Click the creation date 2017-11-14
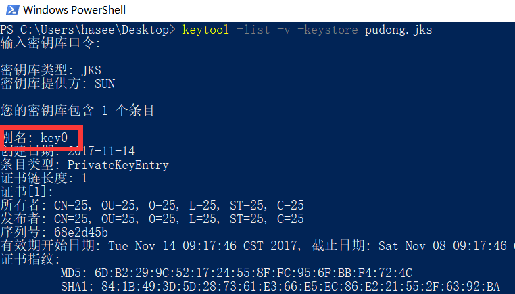Viewport: 515px width, 294px height. coord(101,151)
